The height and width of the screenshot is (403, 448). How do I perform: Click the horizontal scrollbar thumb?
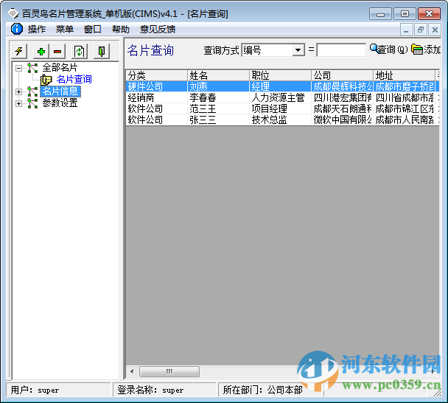point(169,371)
